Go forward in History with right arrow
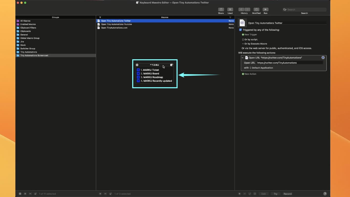Screen dimensions: 350x197 point(247,9)
